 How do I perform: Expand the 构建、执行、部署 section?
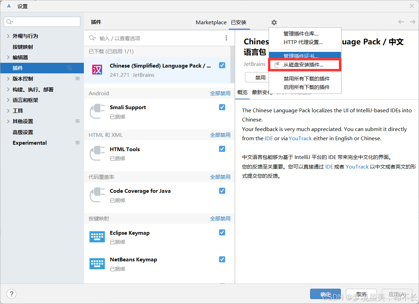(x=8, y=89)
